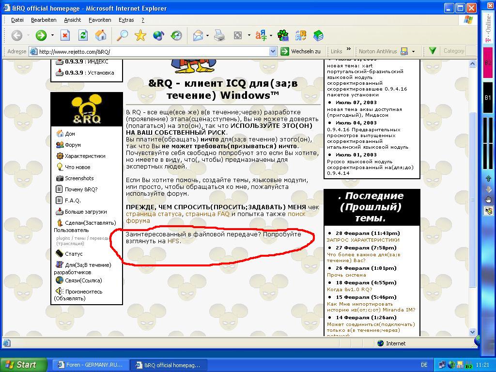The width and height of the screenshot is (496, 372).
Task: Open the Характеристики sidebar link
Action: coord(85,156)
